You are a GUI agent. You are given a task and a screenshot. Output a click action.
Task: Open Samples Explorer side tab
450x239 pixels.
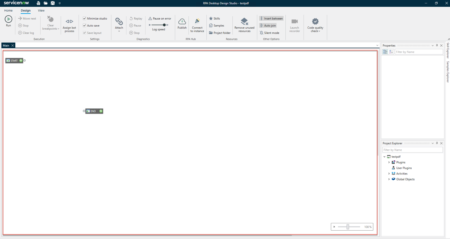[448, 72]
